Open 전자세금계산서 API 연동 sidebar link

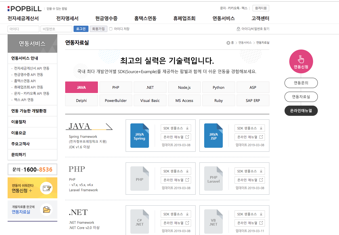[x=32, y=68]
